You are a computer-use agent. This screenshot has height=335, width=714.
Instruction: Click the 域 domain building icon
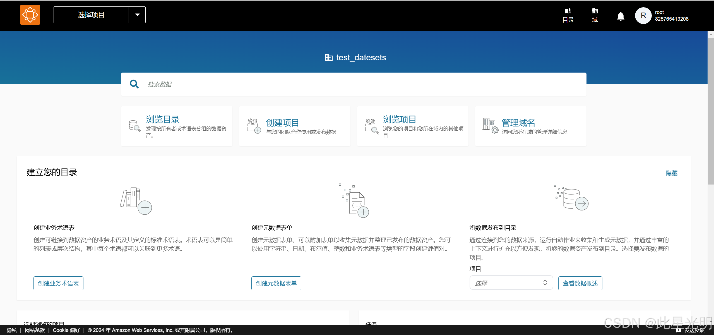click(x=595, y=11)
